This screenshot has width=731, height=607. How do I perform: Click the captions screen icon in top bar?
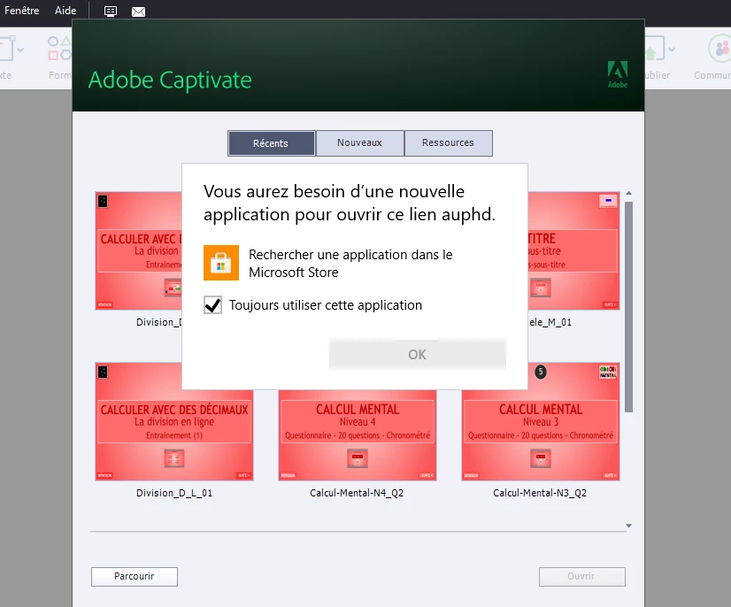pyautogui.click(x=111, y=12)
